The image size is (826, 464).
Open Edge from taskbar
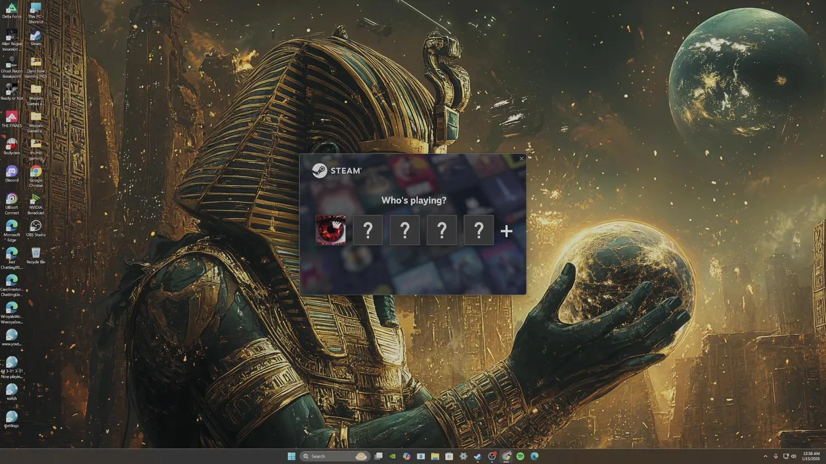[534, 456]
